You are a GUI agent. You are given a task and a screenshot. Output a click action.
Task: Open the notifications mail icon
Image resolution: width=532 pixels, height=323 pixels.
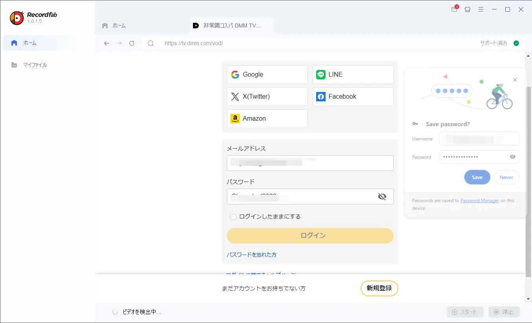coord(454,9)
